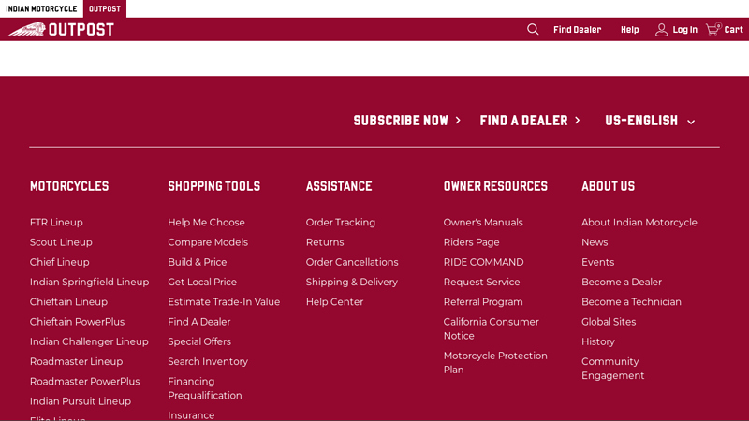Open Community Engagement
Image resolution: width=749 pixels, height=421 pixels.
point(613,369)
